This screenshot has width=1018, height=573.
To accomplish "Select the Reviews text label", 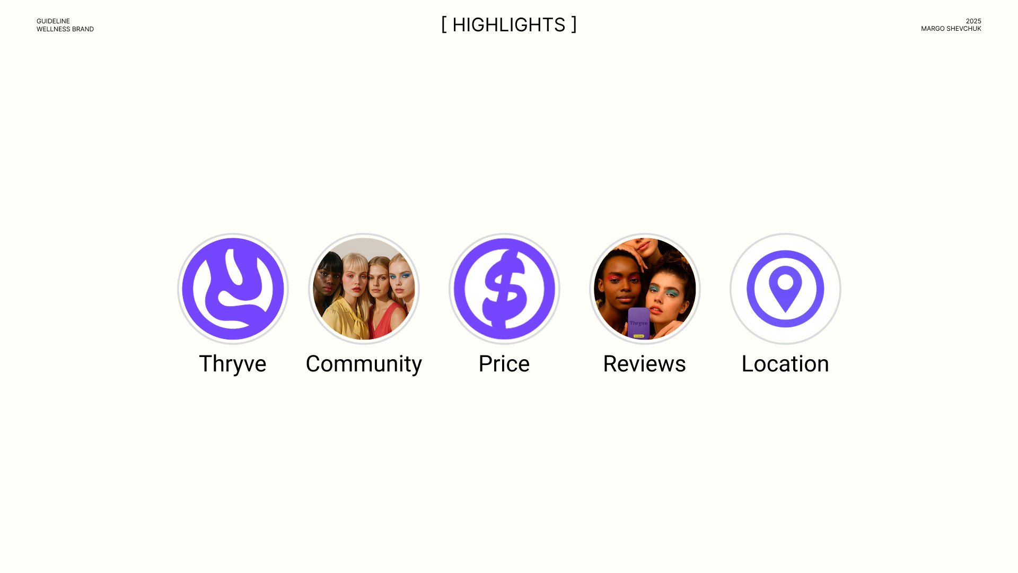I will [645, 364].
